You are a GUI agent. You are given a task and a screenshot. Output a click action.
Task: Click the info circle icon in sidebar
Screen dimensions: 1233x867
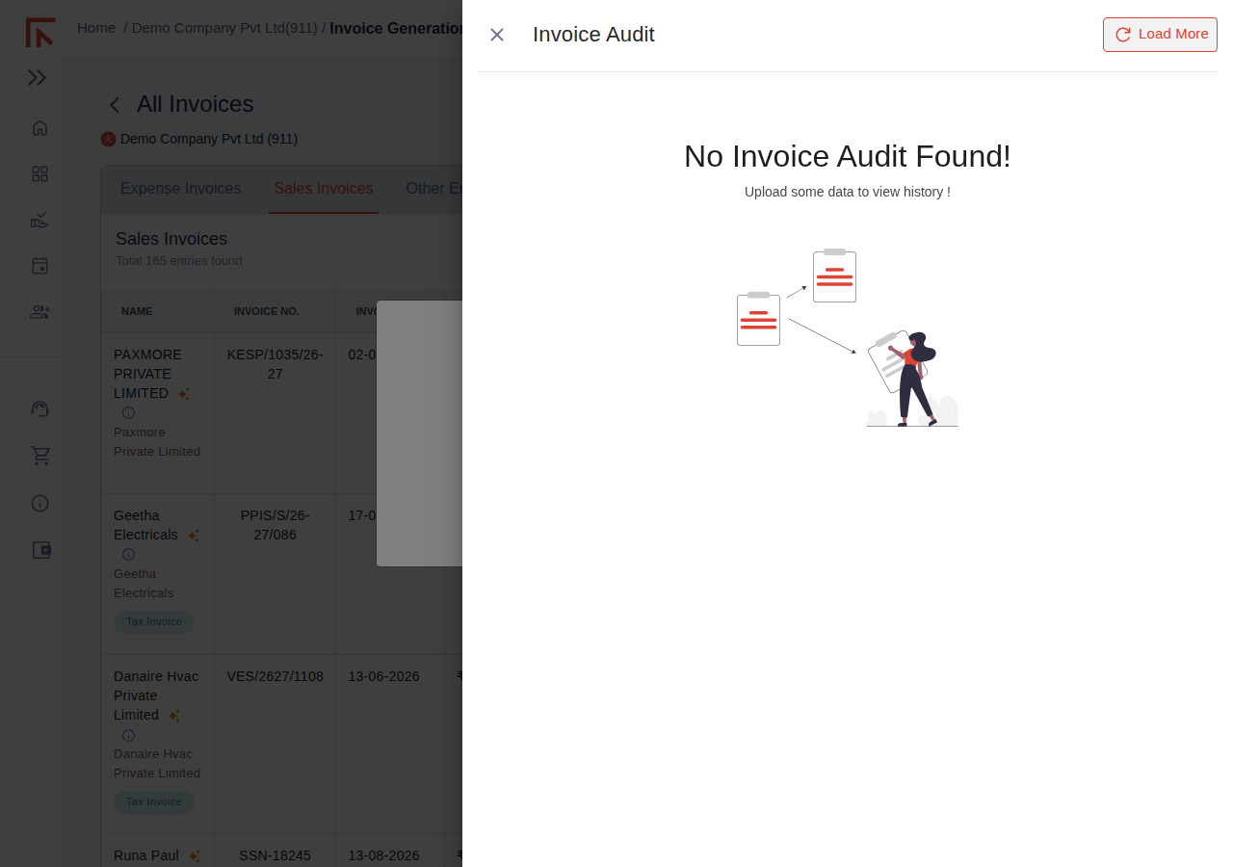coord(39,503)
